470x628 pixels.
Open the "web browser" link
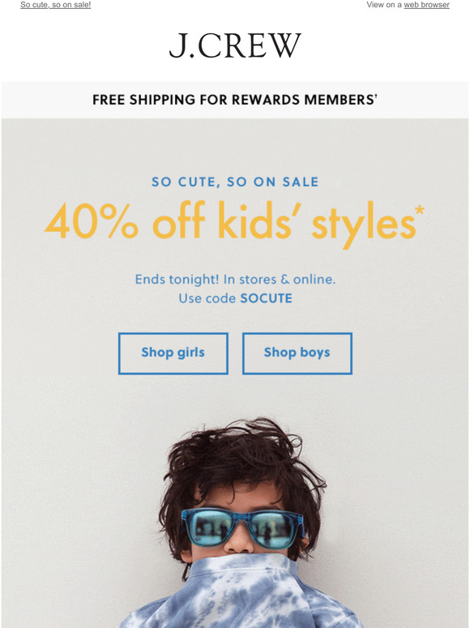[426, 5]
